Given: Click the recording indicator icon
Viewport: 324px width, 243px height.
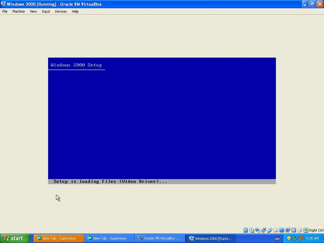Looking at the screenshot, I should pos(288,230).
